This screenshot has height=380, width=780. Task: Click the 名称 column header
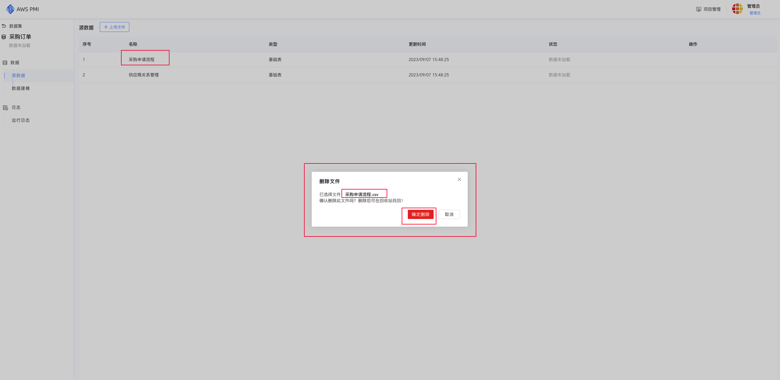point(133,44)
